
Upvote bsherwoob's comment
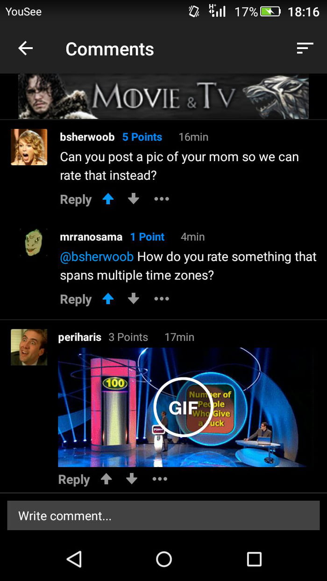click(x=108, y=199)
